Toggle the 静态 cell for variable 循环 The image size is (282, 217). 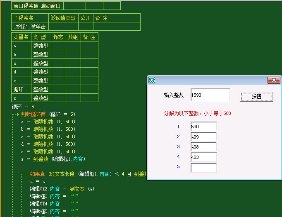58,89
